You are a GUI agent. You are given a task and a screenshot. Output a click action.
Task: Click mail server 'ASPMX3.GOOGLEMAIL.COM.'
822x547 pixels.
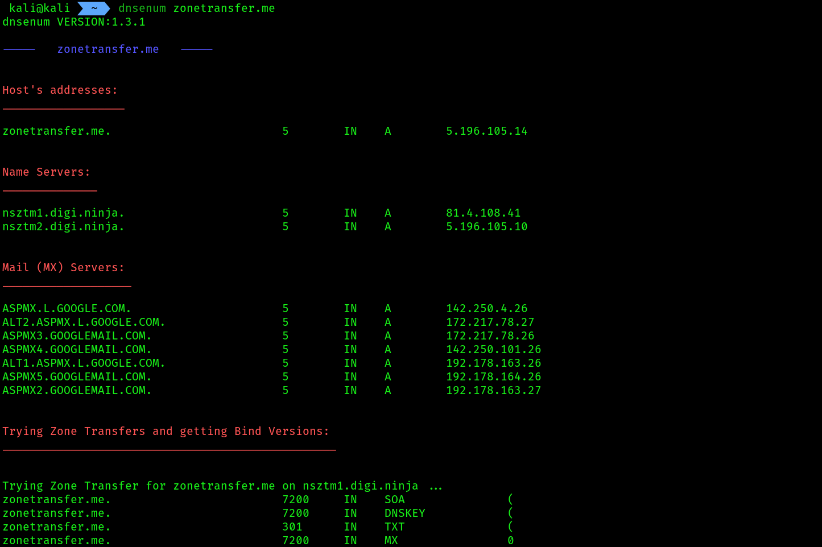[77, 336]
